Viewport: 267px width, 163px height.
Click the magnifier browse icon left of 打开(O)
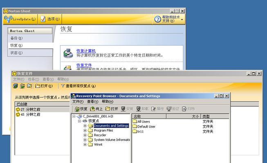tap(29, 86)
